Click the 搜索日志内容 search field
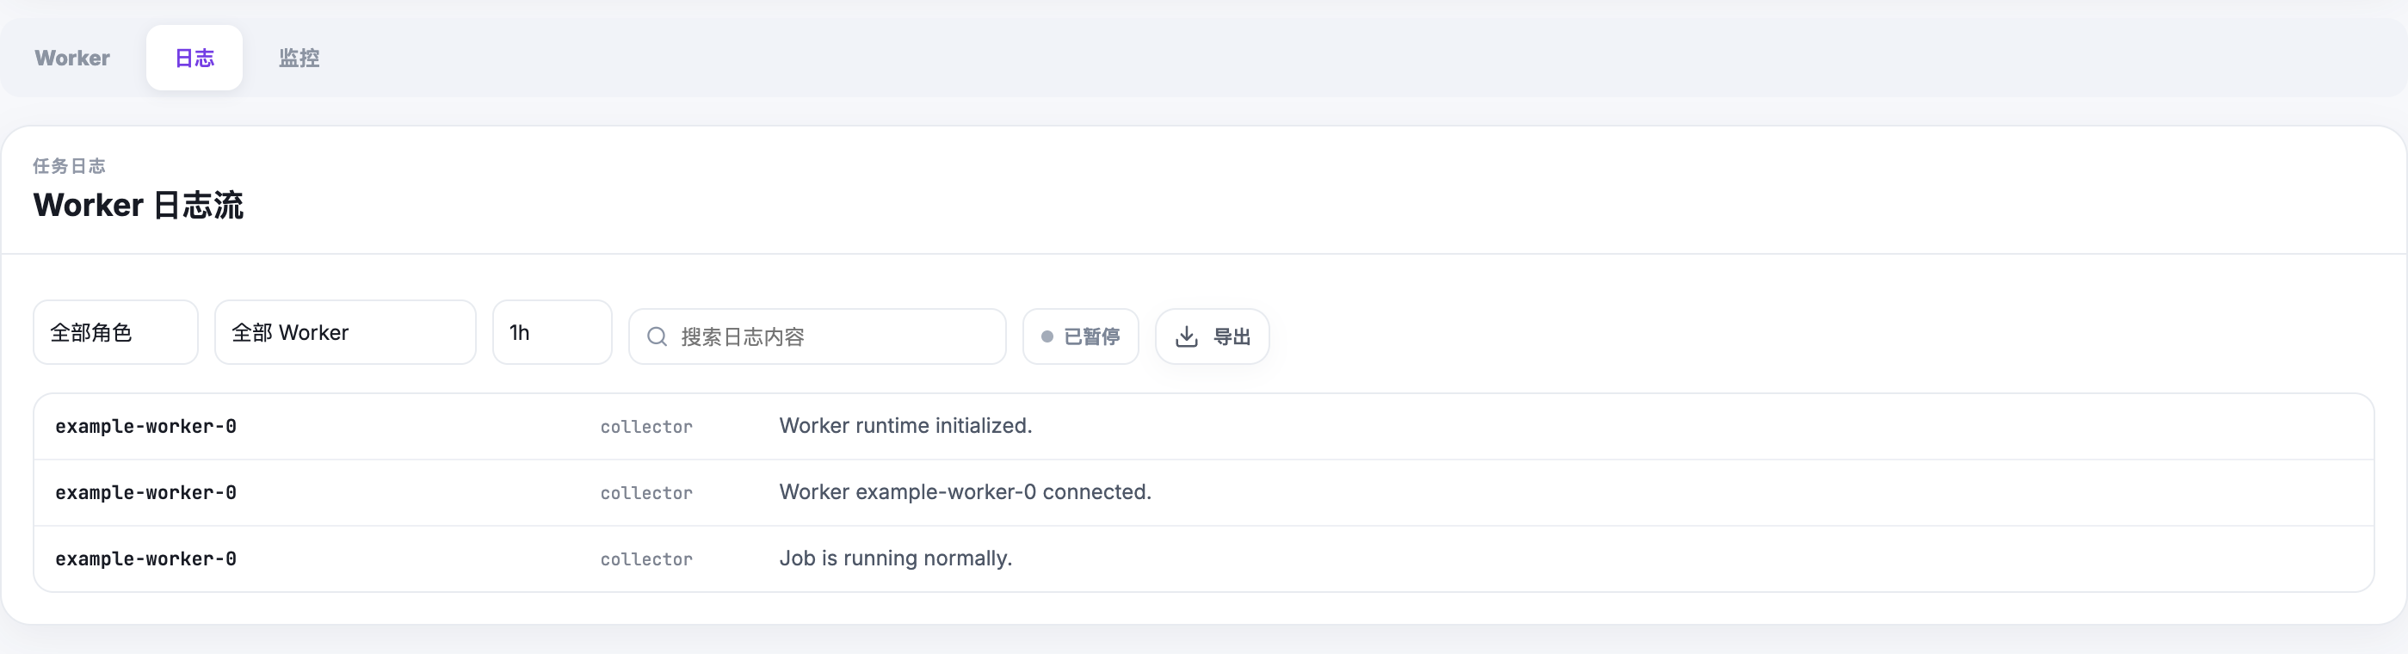Viewport: 2408px width, 654px height. (x=818, y=336)
